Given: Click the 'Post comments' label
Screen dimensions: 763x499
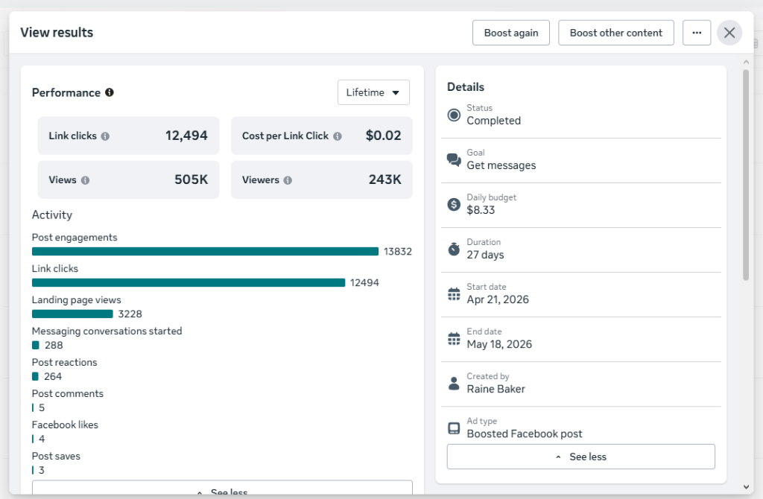Looking at the screenshot, I should pos(68,393).
